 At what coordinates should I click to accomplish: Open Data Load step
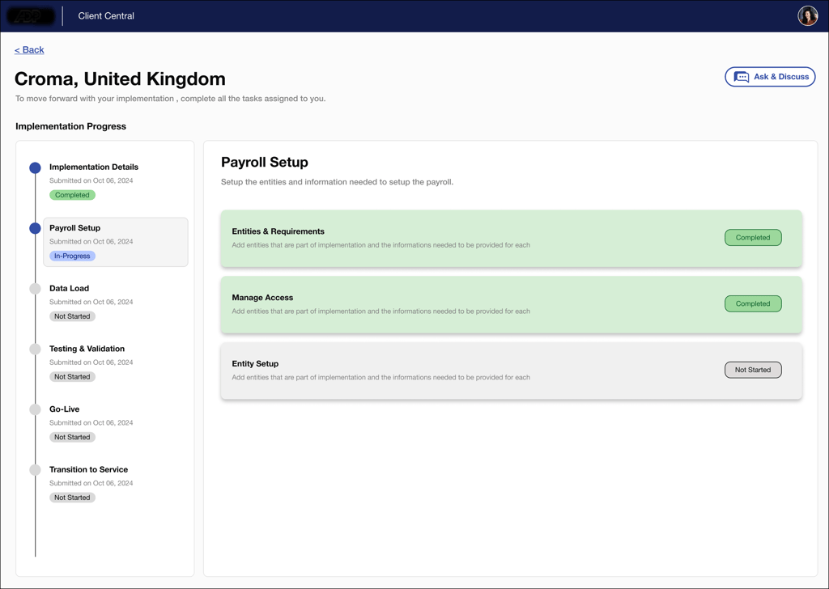(70, 288)
